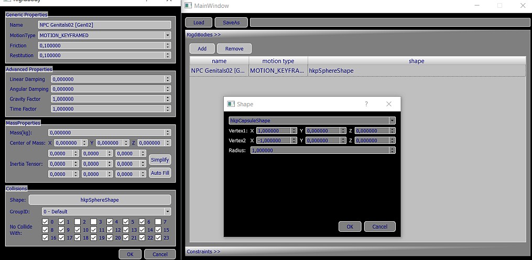Click the Shape dialog help question mark
Viewport: 532px width, 260px height.
(366, 104)
